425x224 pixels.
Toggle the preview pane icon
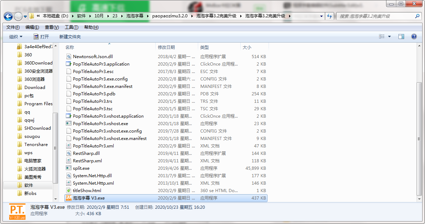click(x=401, y=37)
